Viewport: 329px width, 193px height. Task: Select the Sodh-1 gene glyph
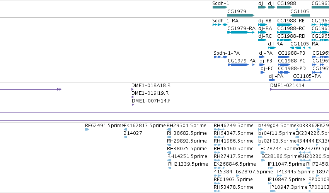[220, 7]
